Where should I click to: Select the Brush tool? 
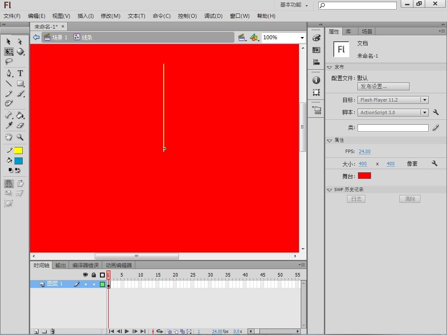[x=20, y=93]
